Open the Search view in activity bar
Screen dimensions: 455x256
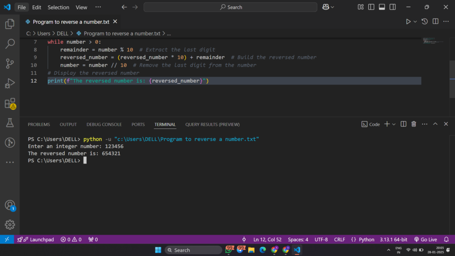pyautogui.click(x=10, y=44)
